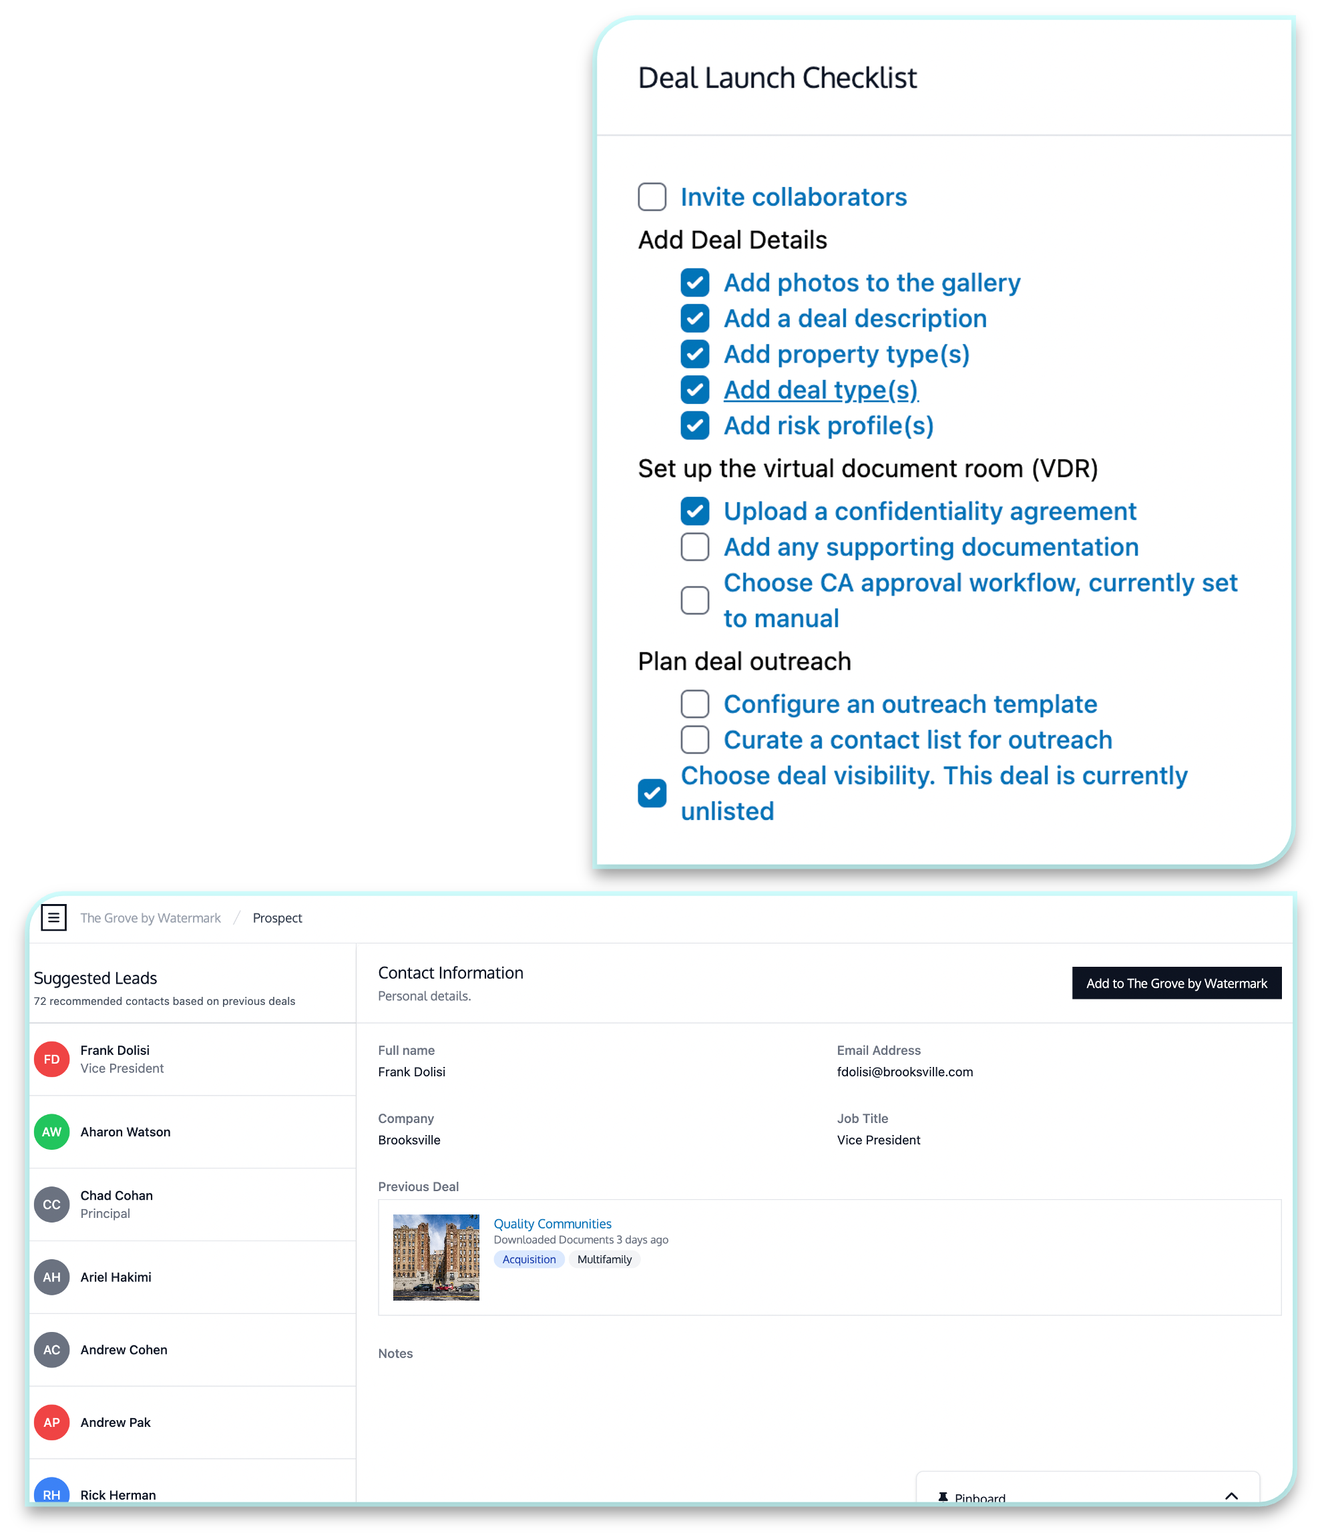Select Prospect tab in navigation
This screenshot has height=1539, width=1322.
[x=276, y=917]
